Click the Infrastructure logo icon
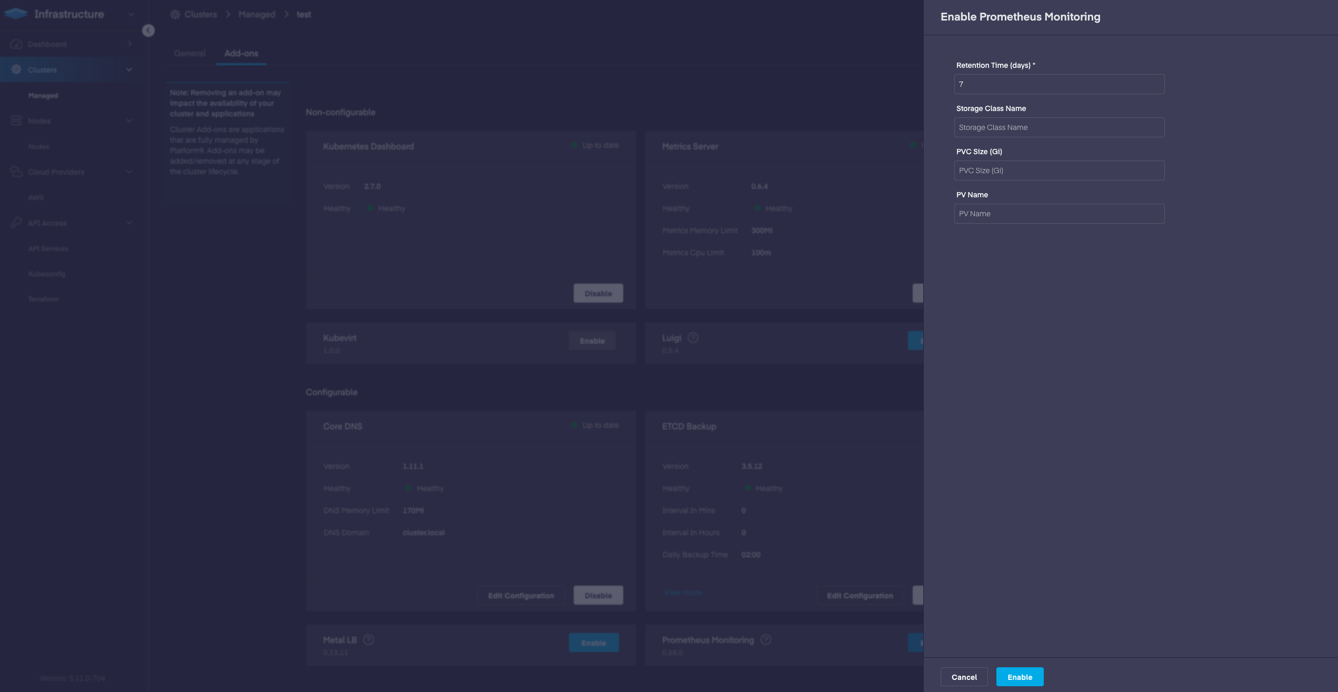The height and width of the screenshot is (692, 1338). coord(16,14)
